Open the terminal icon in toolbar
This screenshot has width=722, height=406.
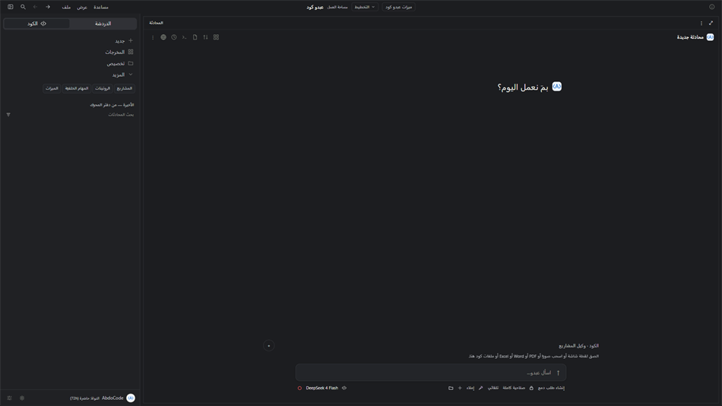[184, 37]
